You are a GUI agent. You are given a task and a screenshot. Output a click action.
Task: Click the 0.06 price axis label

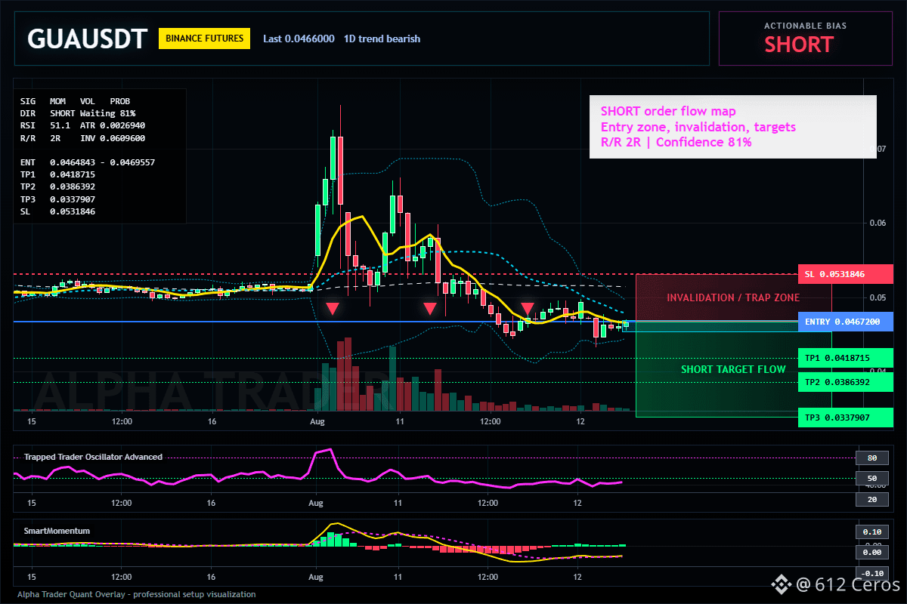pyautogui.click(x=876, y=223)
